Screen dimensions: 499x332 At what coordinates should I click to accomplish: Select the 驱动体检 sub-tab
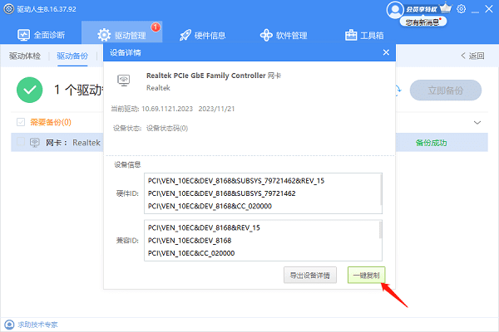25,56
